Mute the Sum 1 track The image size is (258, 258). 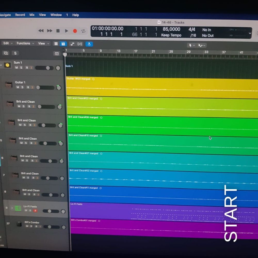click(x=17, y=68)
